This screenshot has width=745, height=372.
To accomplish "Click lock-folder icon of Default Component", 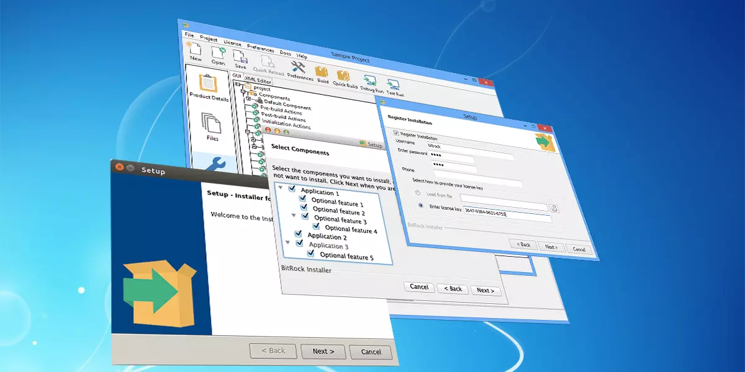I will coord(260,101).
